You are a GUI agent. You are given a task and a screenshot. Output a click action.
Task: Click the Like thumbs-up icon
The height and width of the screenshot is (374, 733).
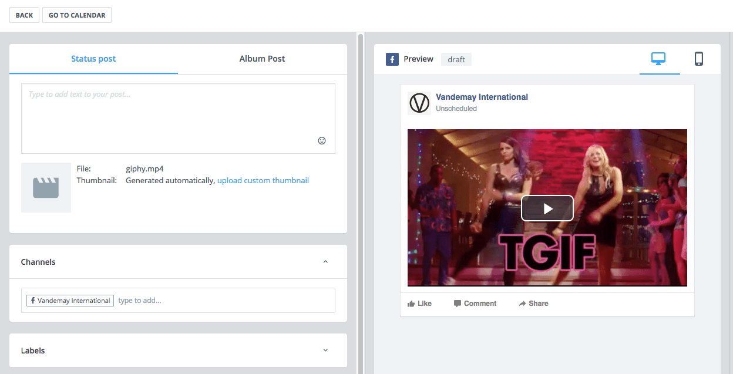click(x=411, y=304)
